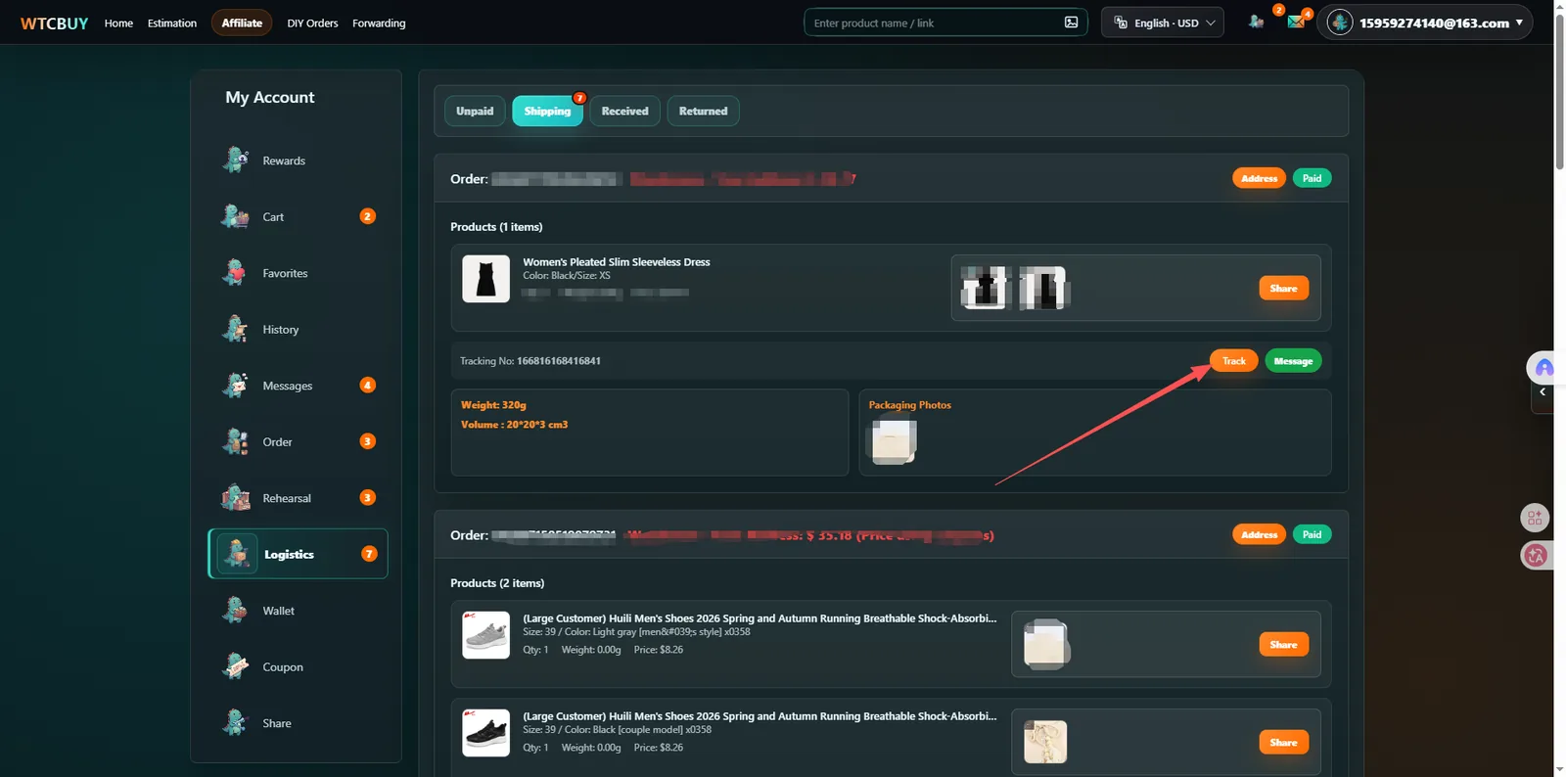Click the WTCBUY logo
Image resolution: width=1566 pixels, height=777 pixels.
click(55, 23)
